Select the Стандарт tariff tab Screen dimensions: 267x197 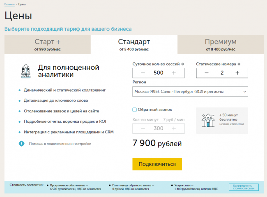point(134,44)
